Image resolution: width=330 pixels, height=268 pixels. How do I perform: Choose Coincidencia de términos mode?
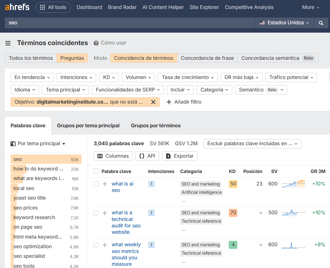click(144, 58)
